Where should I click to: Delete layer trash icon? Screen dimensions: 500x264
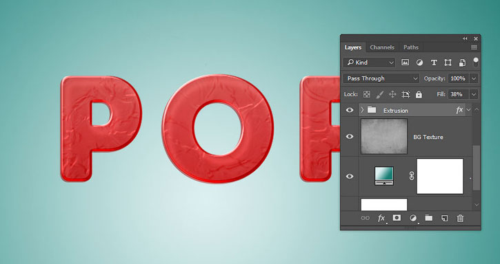coord(460,218)
